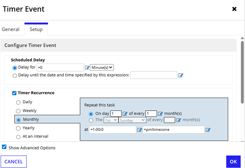Screen dimensions: 245x168
Task: Open the Minute(s) unit dropdown
Action: 102,67
